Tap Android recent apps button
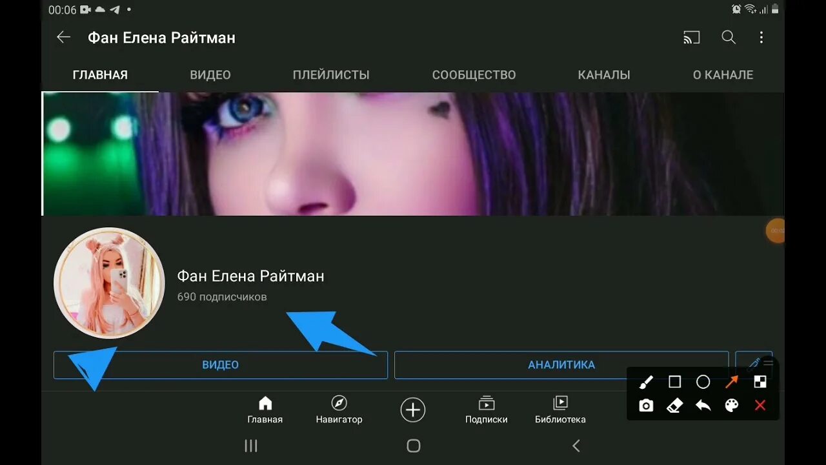Image resolution: width=826 pixels, height=465 pixels. tap(251, 446)
